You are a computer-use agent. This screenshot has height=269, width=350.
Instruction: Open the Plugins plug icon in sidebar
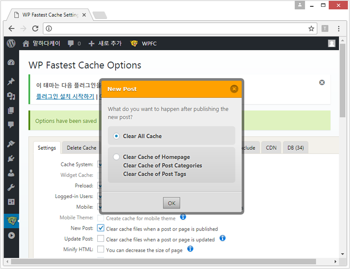11,159
